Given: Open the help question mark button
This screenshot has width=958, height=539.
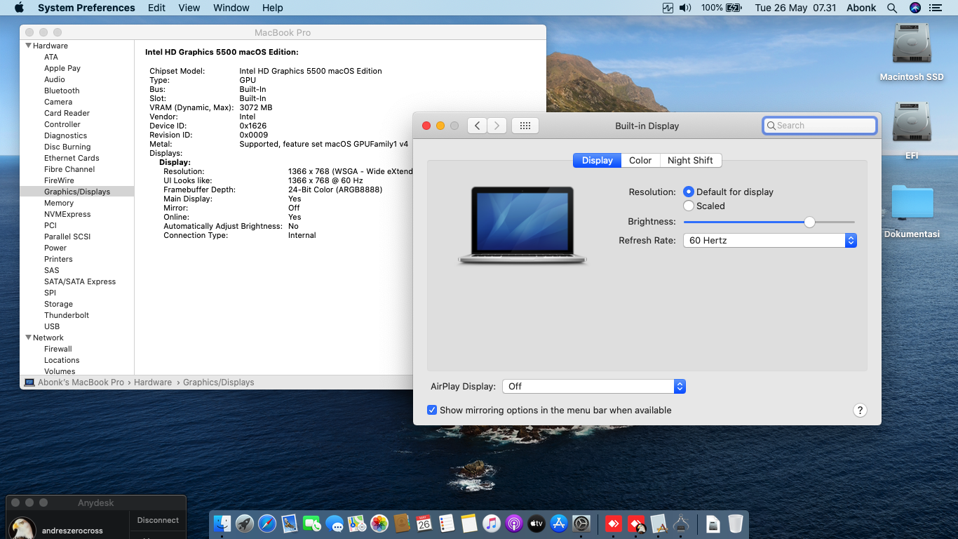Looking at the screenshot, I should pos(860,411).
